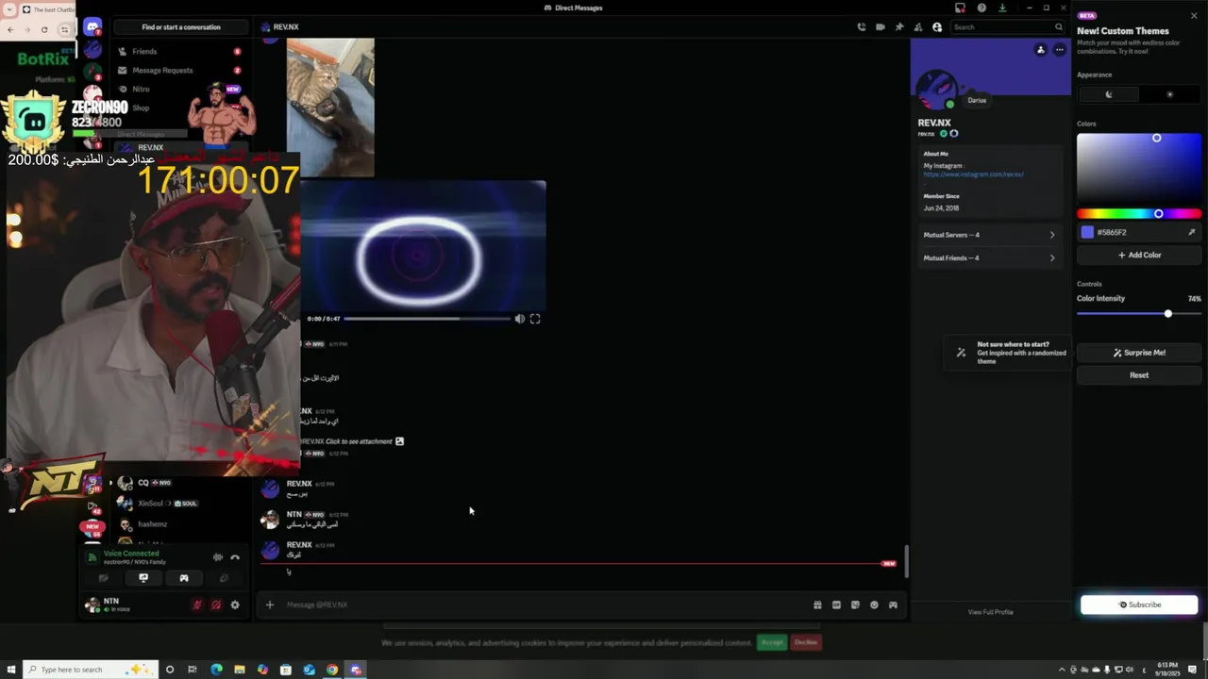Jump to the NEW messages marker badge

(x=888, y=564)
